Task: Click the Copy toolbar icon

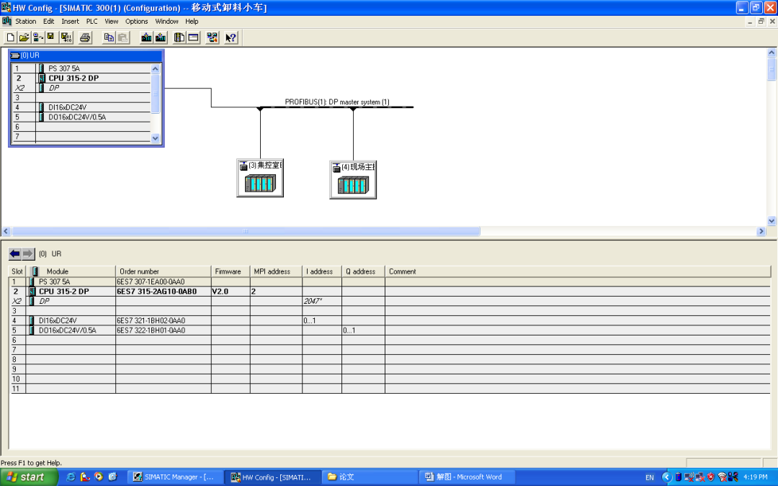Action: point(109,37)
